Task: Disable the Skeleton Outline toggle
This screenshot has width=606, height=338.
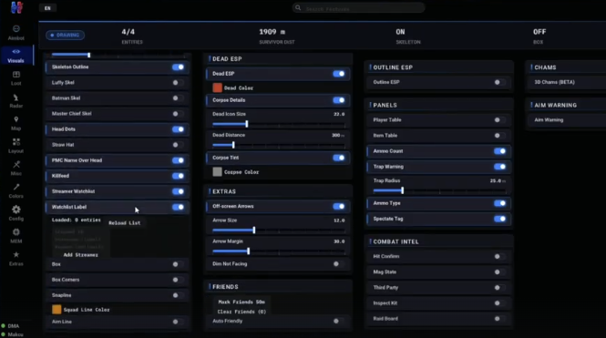Action: pyautogui.click(x=179, y=67)
